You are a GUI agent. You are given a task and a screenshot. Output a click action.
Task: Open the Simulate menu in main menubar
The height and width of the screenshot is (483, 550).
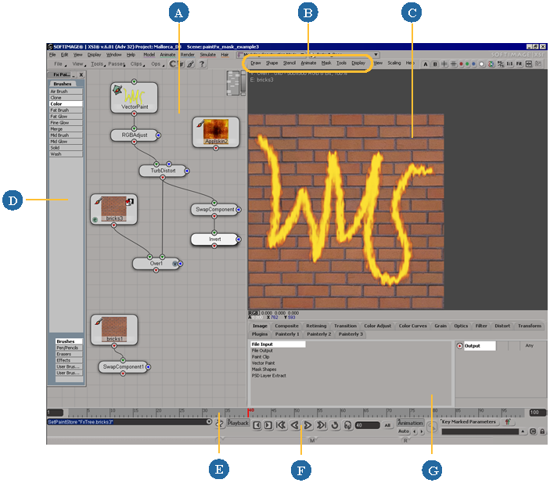coord(207,55)
